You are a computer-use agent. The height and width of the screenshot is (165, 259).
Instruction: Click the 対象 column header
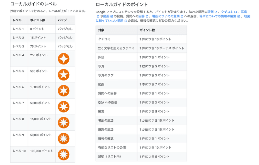tap(117, 30)
